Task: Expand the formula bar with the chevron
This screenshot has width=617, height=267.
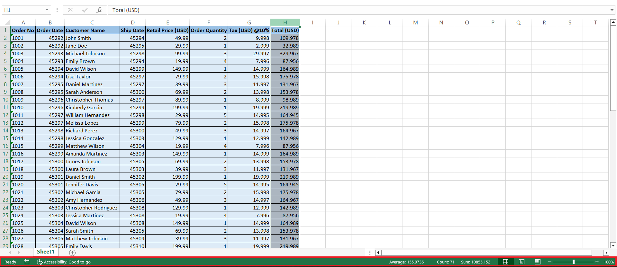Action: 612,10
